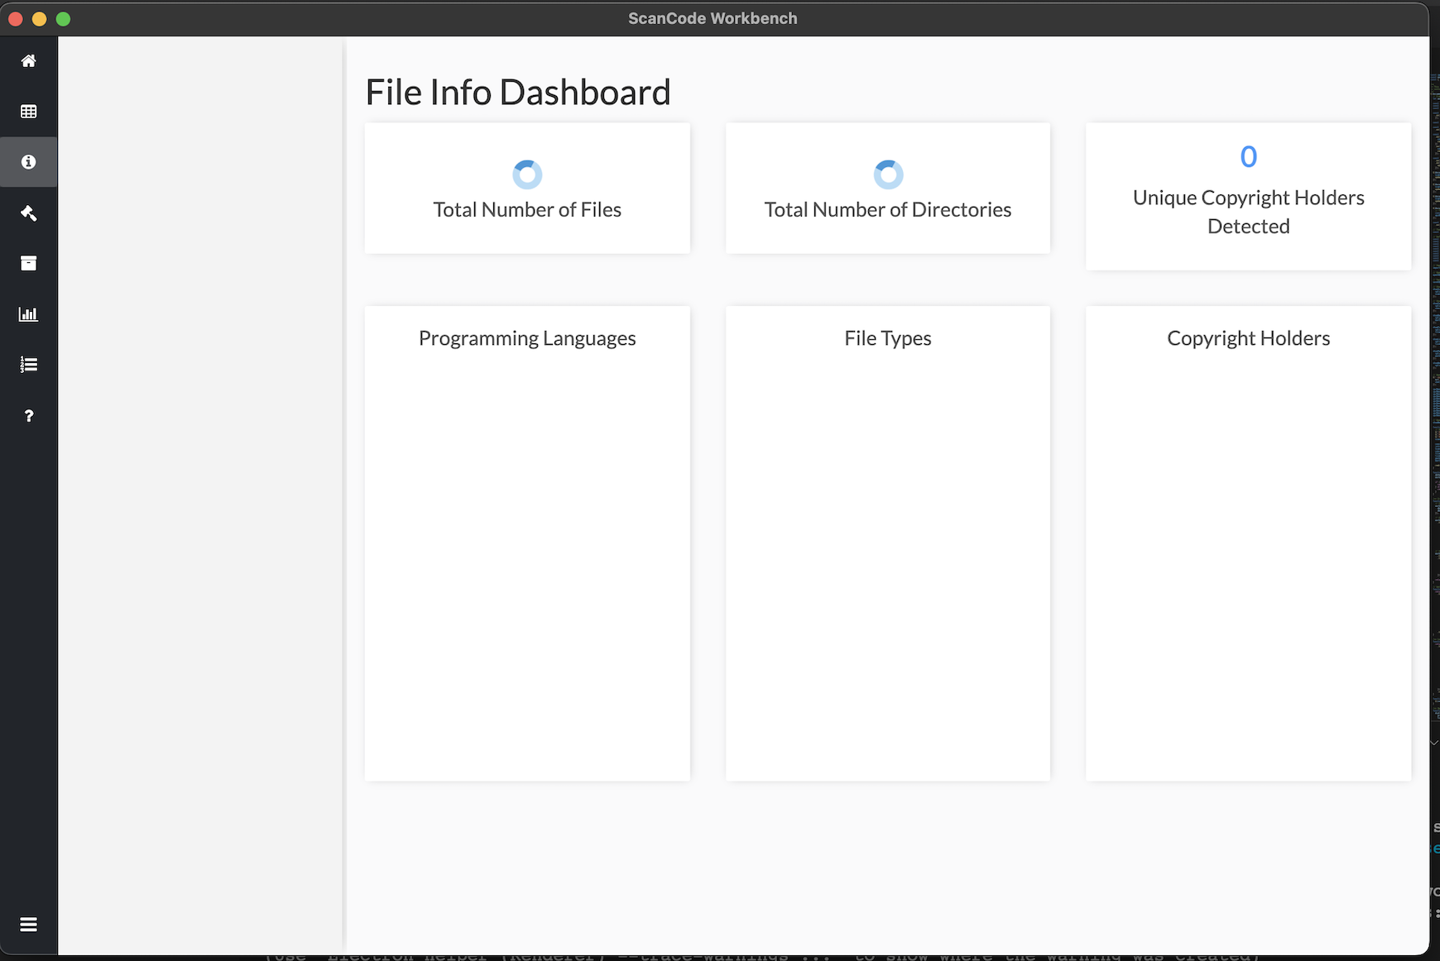Open the License gavel icon in the sidebar

point(28,213)
